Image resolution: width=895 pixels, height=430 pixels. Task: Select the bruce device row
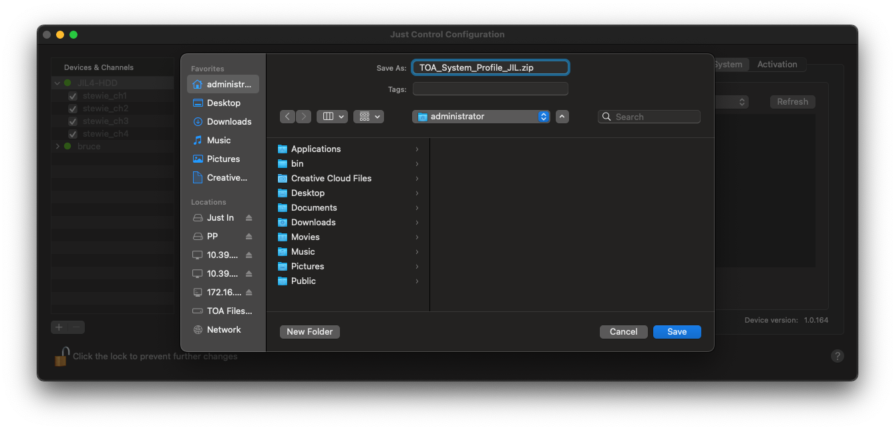pyautogui.click(x=112, y=147)
